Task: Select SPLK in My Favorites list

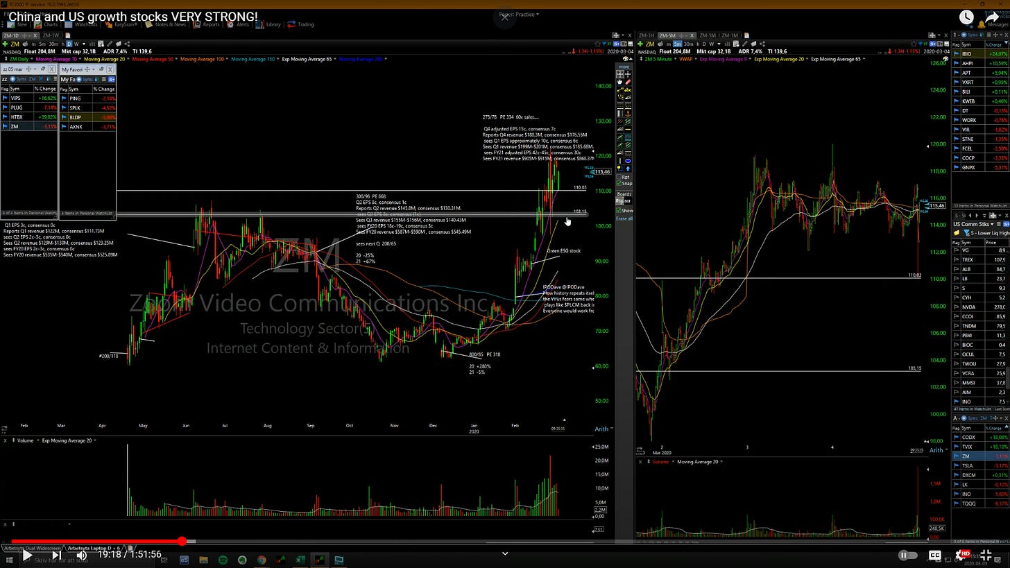Action: point(88,107)
